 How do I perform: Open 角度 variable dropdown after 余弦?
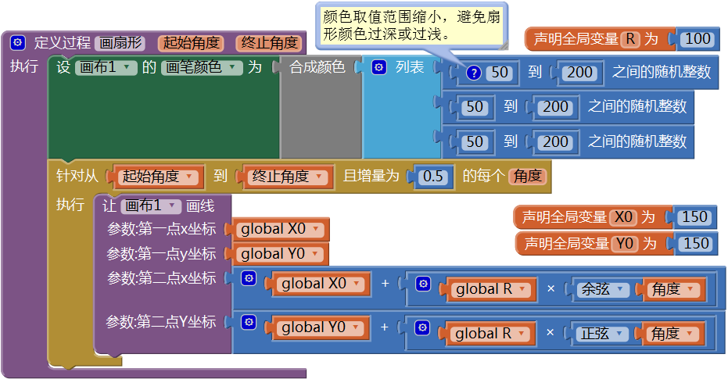[674, 289]
